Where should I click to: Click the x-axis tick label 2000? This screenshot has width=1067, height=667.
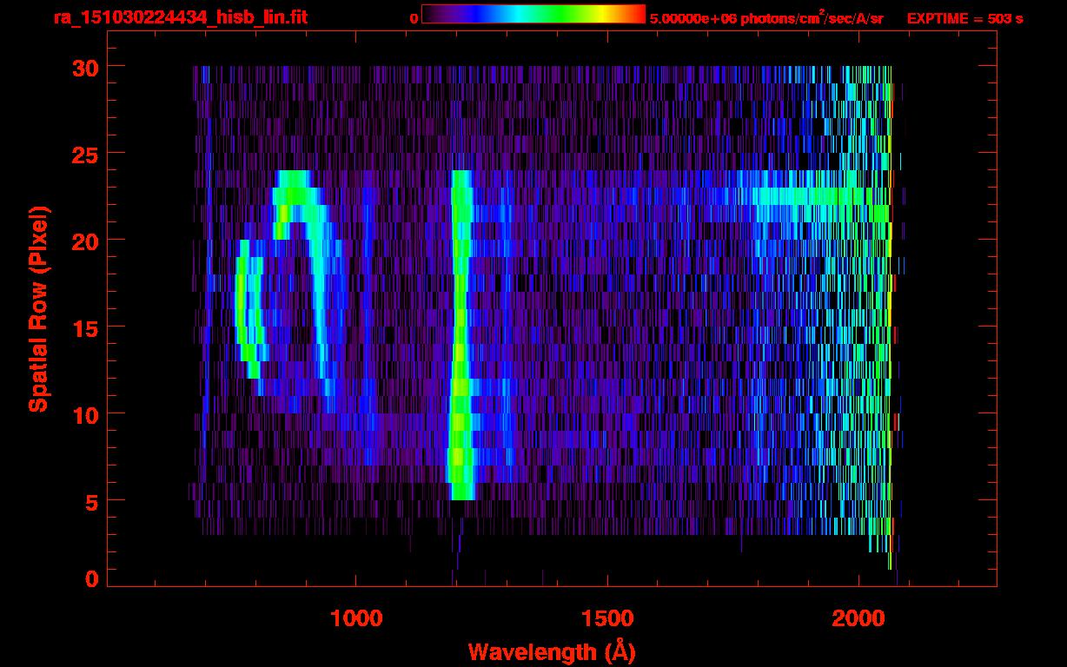(858, 617)
